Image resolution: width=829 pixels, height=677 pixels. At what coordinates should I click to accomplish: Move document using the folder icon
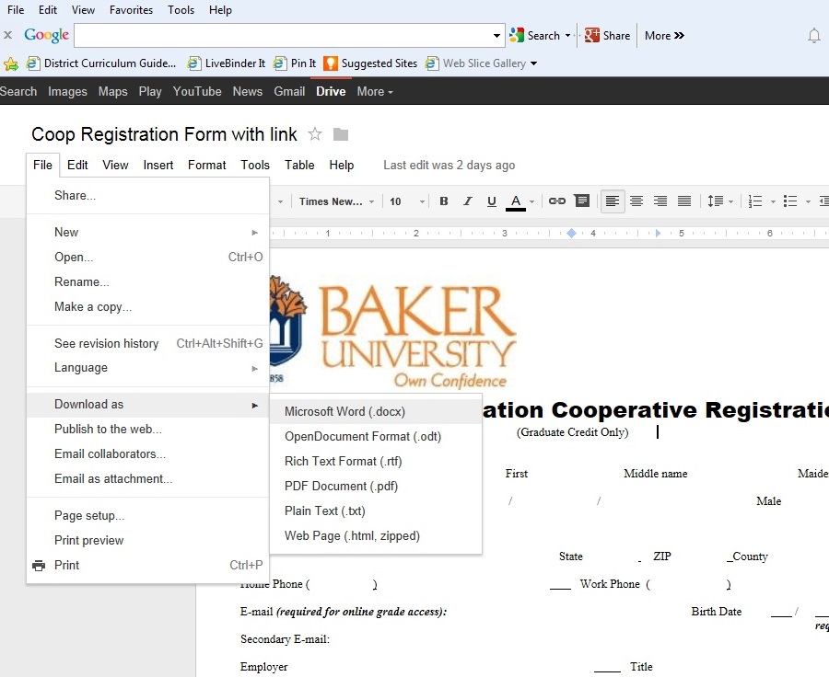click(x=341, y=134)
